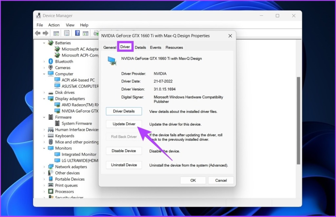Collapse the Display adapters node
The image size is (336, 217).
pyautogui.click(x=44, y=99)
